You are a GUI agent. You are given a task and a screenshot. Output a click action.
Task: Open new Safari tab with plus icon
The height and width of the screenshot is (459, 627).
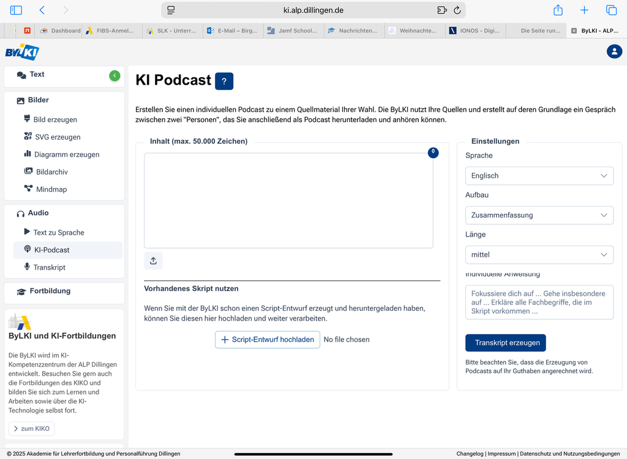tap(584, 10)
